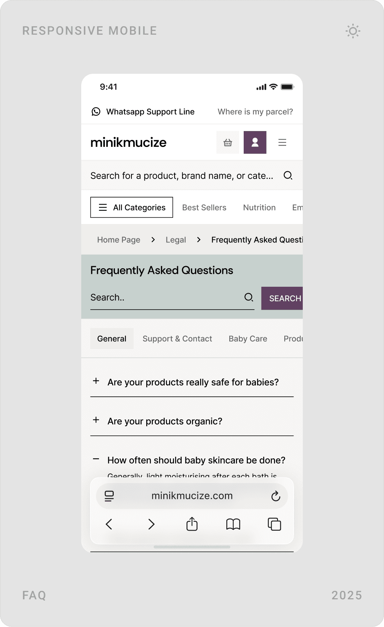Select the Baby Care tab

248,339
